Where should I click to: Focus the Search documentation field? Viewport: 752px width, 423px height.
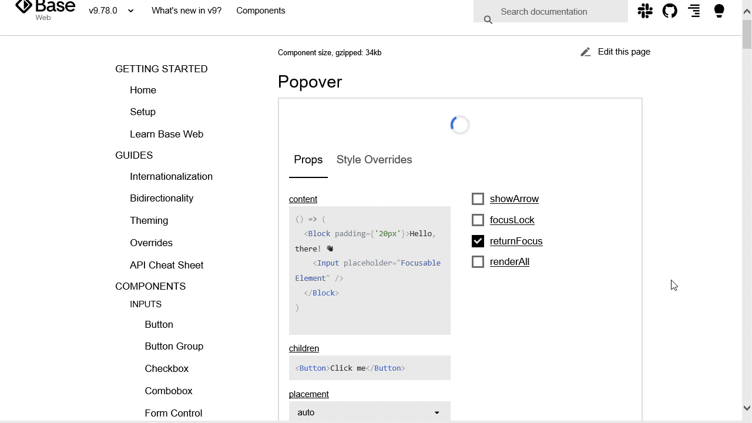pos(550,11)
